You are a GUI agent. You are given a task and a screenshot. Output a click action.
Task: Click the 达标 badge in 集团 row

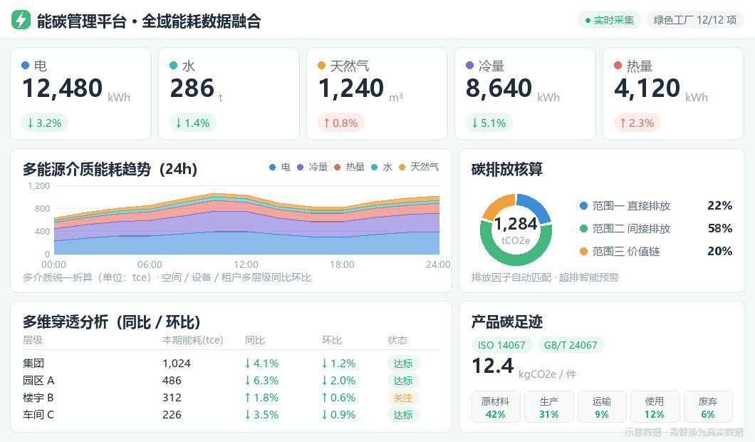pyautogui.click(x=403, y=364)
